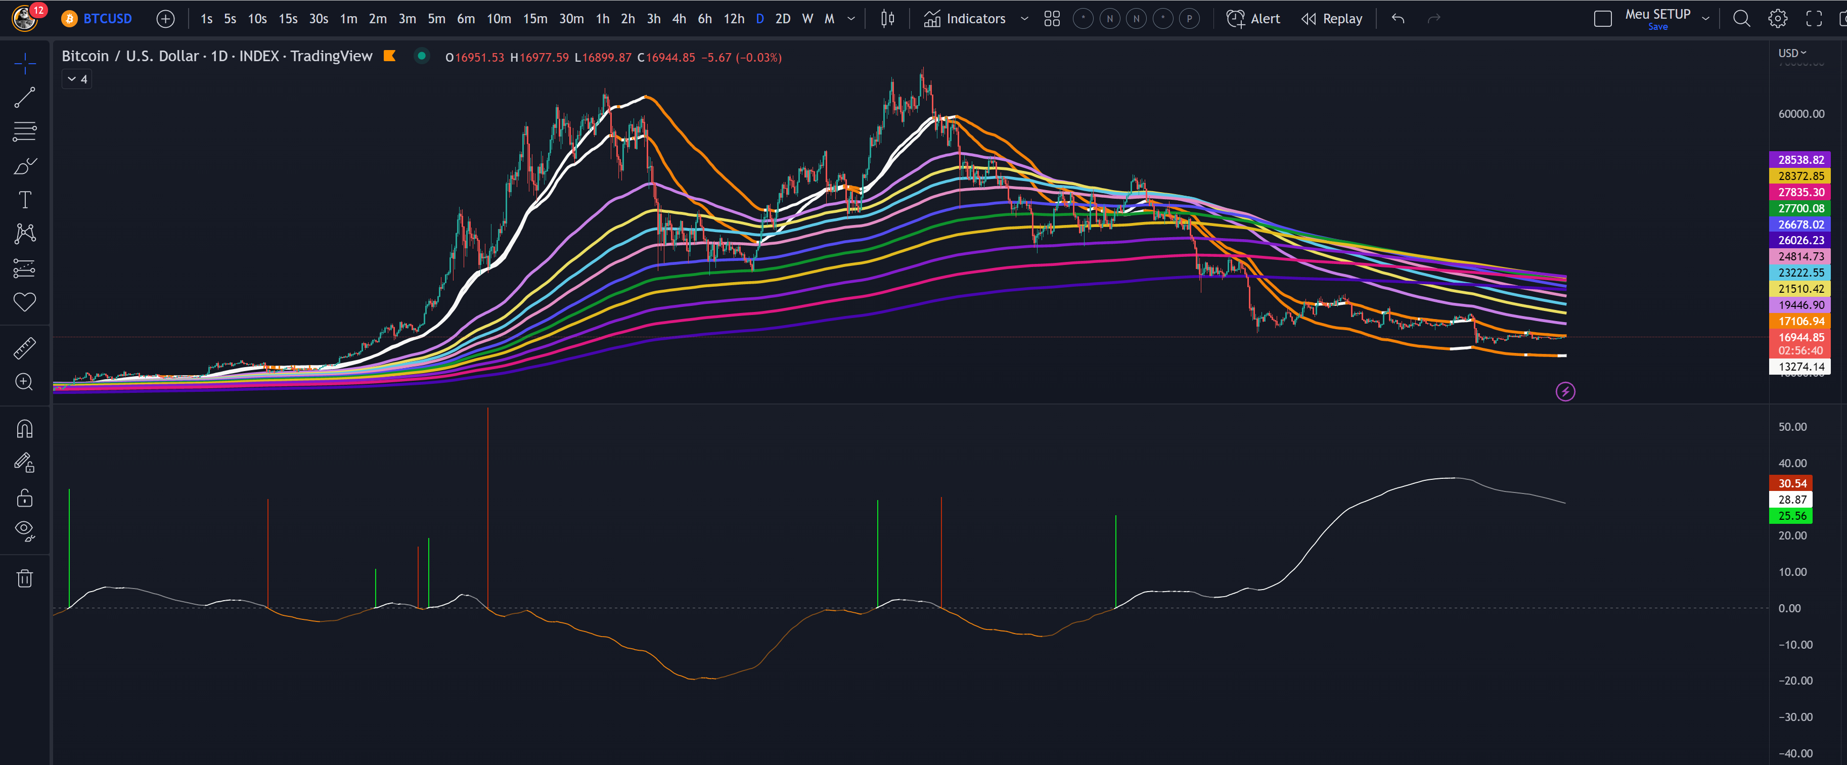This screenshot has height=765, width=1847.
Task: Select the text annotation tool
Action: pyautogui.click(x=24, y=200)
